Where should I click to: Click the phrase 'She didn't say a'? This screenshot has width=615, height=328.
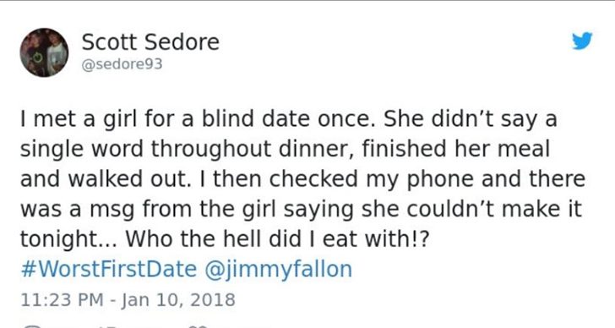pos(470,120)
